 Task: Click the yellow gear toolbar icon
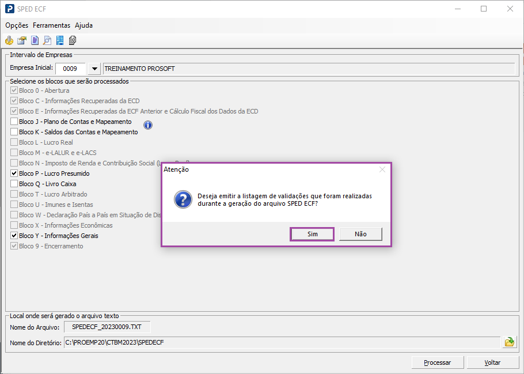coord(9,40)
